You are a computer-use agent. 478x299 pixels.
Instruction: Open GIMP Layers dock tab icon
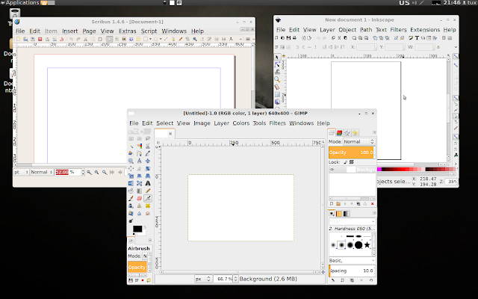(332, 132)
